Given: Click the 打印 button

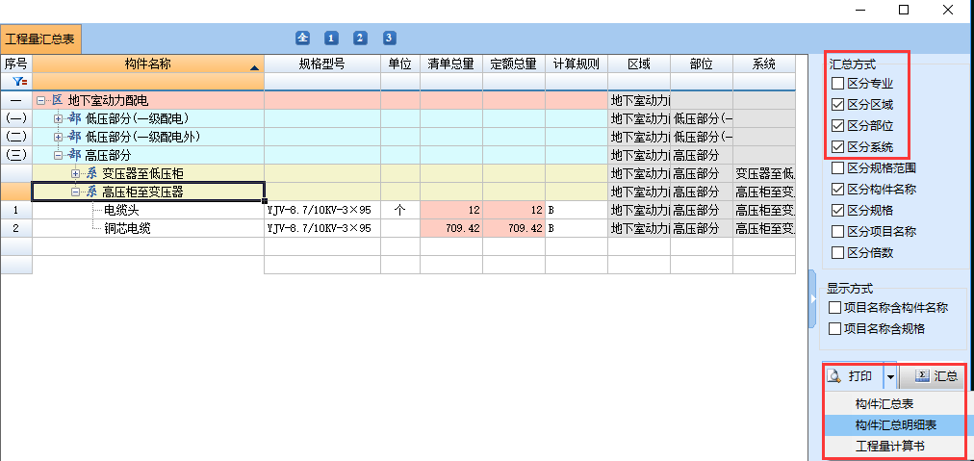Looking at the screenshot, I should point(854,376).
